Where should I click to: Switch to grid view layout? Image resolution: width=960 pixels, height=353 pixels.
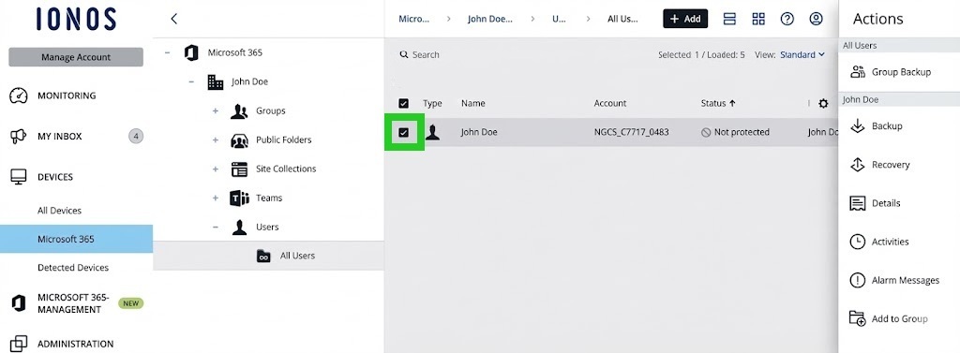click(x=758, y=19)
